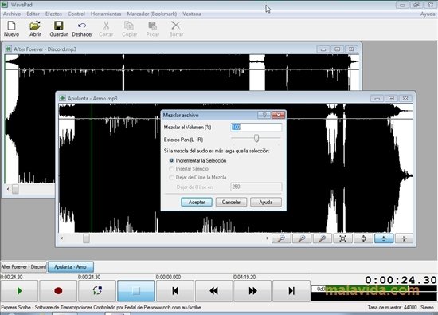Confirm mix with Aceptar button
438x315 pixels.
click(197, 202)
